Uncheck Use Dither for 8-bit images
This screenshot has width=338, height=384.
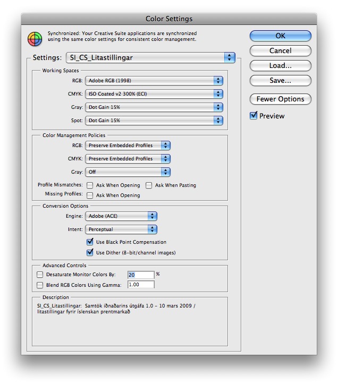(90, 252)
